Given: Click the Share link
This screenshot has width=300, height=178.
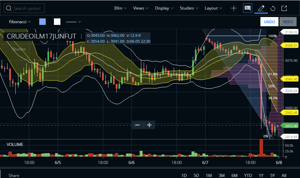Looking at the screenshot, I should (14, 176).
